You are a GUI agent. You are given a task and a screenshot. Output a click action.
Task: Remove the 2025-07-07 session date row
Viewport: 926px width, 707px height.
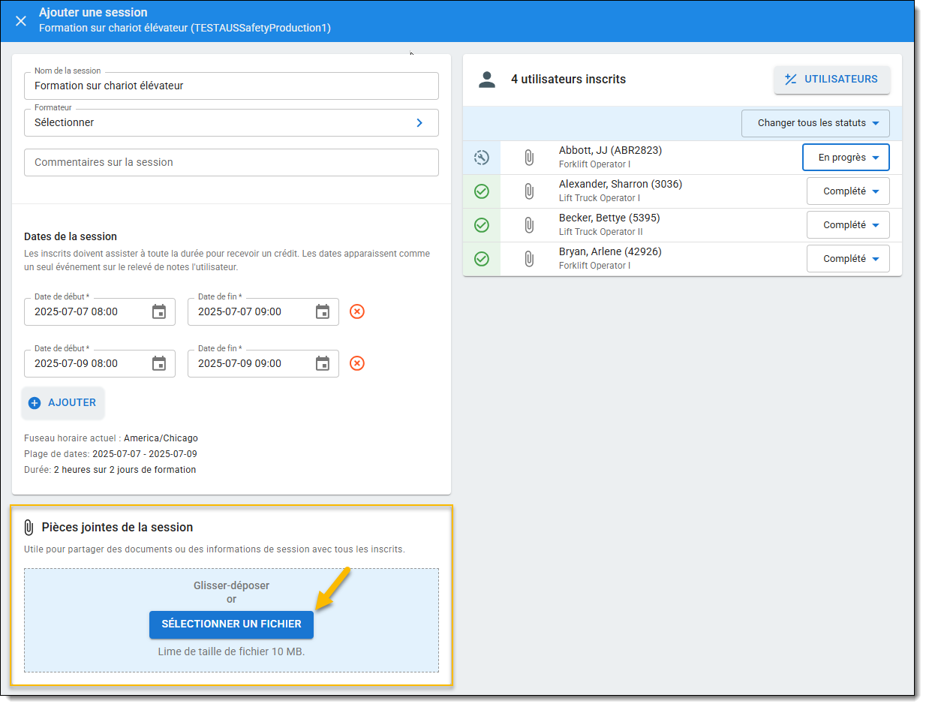(x=357, y=311)
